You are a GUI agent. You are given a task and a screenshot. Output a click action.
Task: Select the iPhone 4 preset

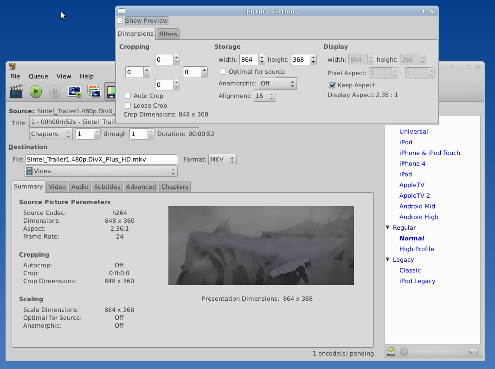coord(412,164)
